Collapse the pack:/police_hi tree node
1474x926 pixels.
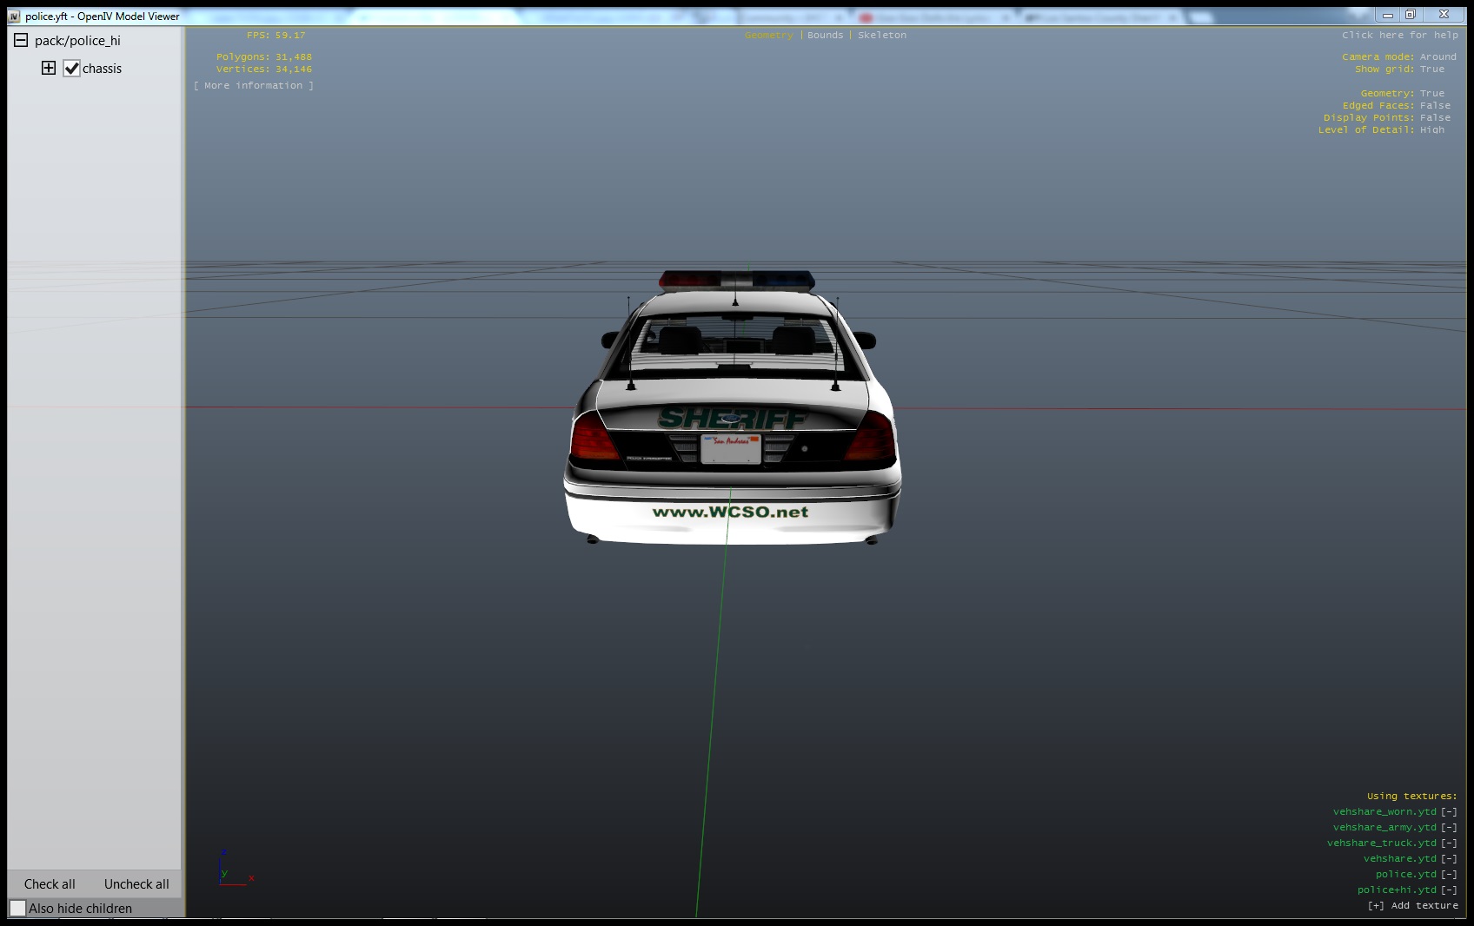coord(21,41)
